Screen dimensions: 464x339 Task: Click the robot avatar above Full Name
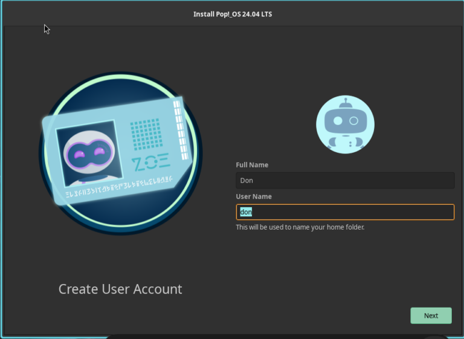tap(345, 124)
